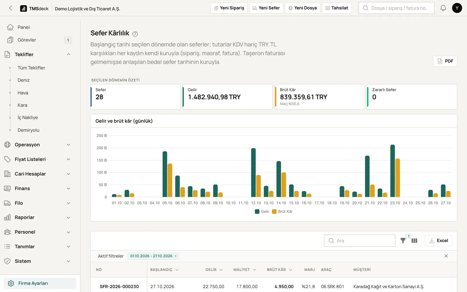Click the Personel people icon

tap(8, 232)
